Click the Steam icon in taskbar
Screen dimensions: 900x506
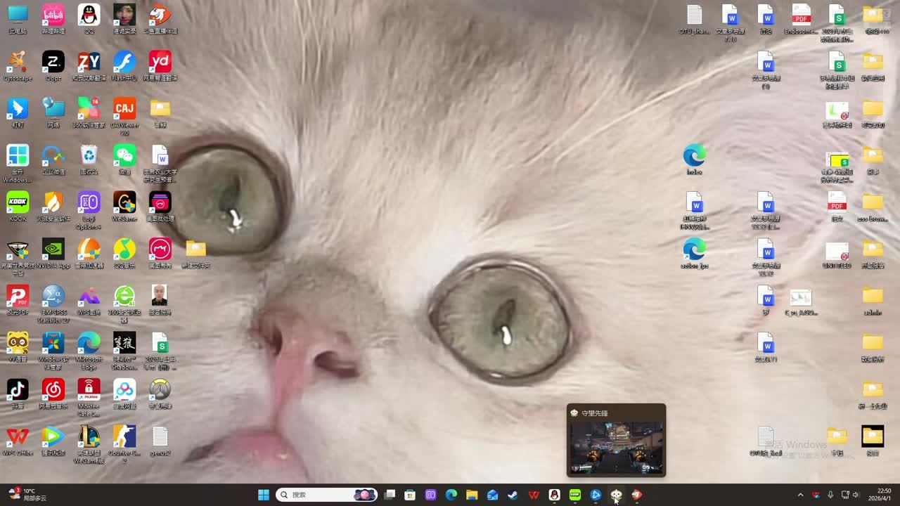coord(513,495)
